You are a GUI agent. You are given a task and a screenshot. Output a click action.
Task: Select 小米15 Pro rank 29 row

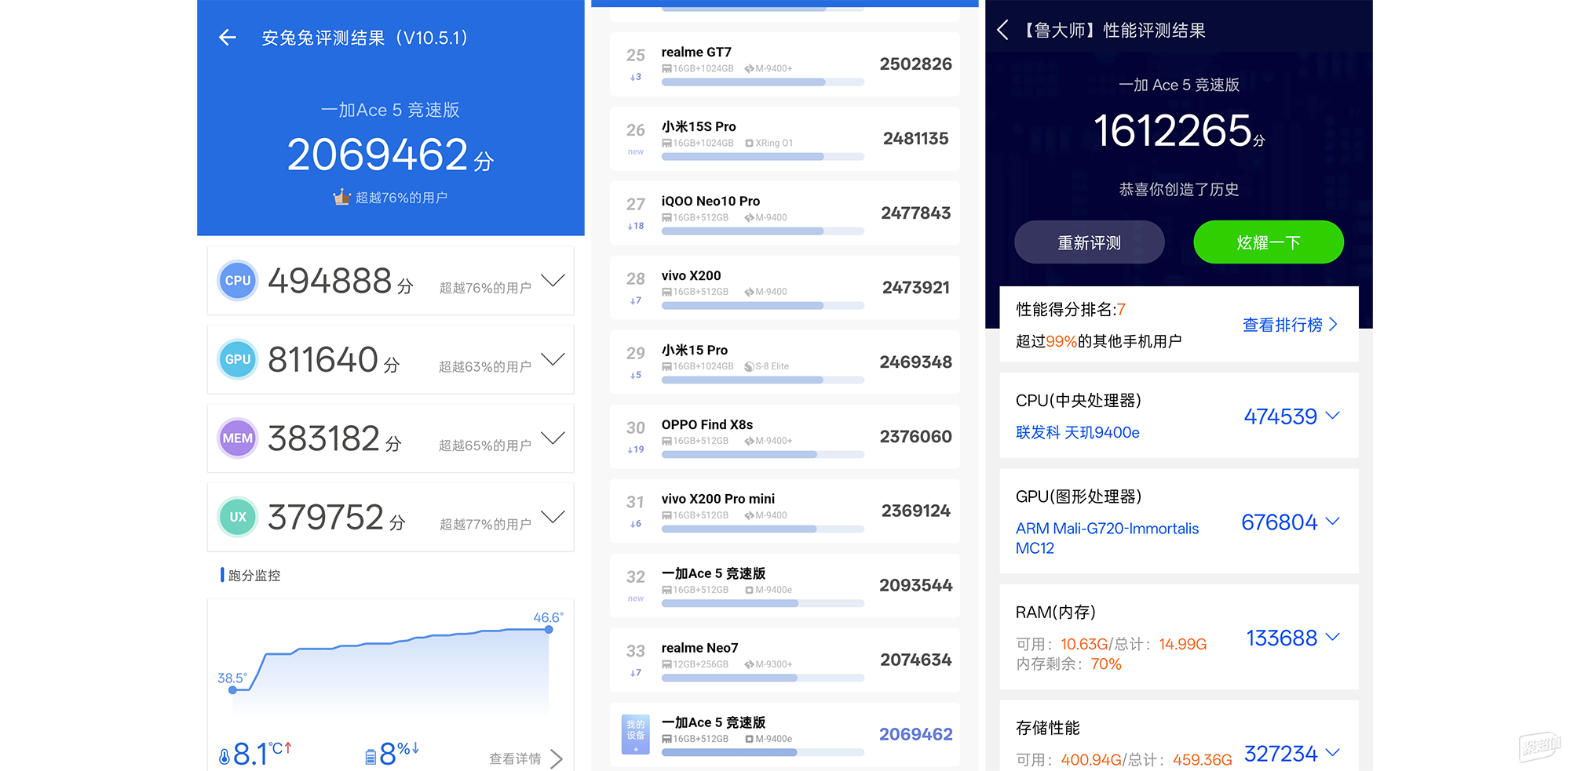tap(785, 362)
